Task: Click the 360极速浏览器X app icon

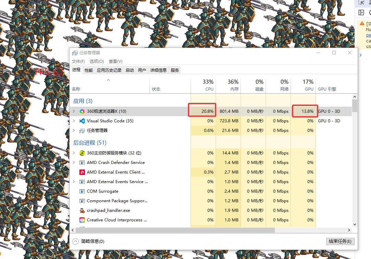Action: 82,111
